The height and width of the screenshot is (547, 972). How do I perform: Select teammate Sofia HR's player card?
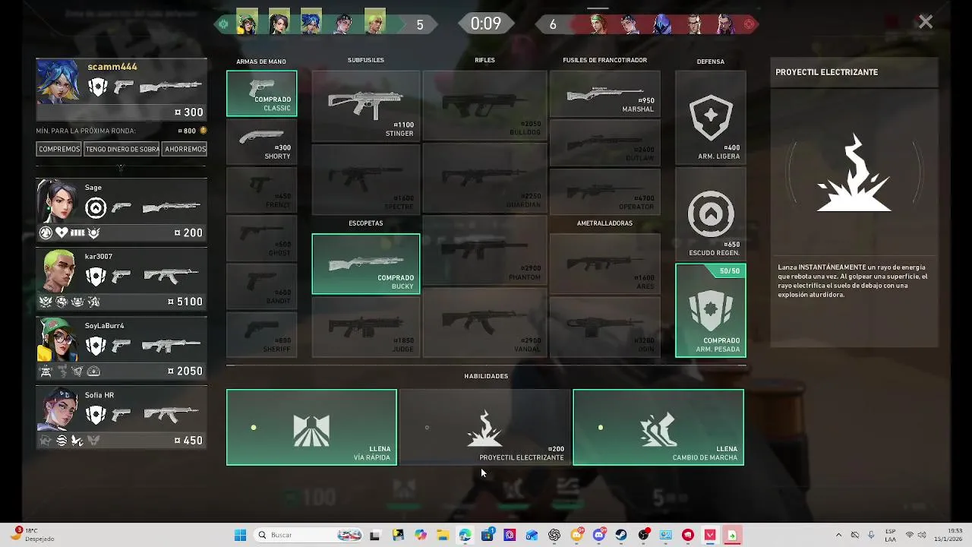coord(121,418)
